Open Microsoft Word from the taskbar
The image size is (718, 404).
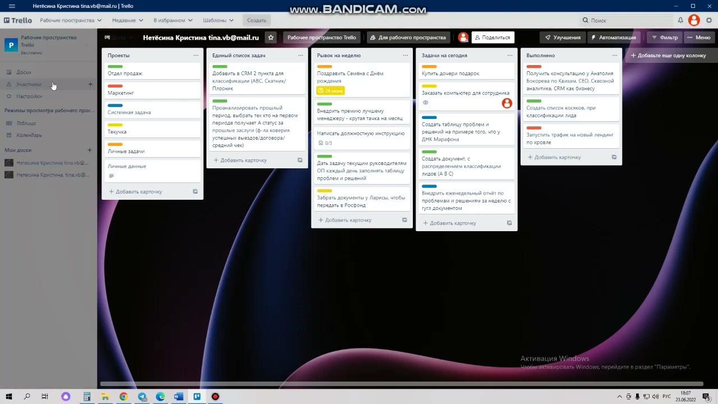coord(178,396)
